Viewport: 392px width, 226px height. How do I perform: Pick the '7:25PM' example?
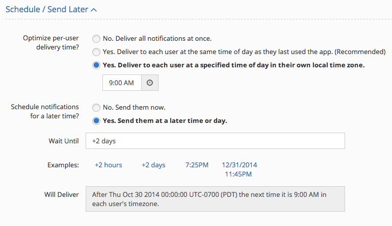coord(197,165)
